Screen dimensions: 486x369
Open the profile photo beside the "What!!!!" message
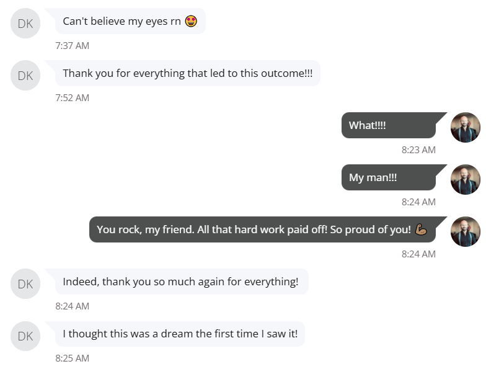click(x=465, y=128)
